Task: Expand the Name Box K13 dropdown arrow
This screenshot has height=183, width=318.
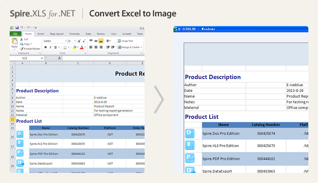Action: click(42, 58)
